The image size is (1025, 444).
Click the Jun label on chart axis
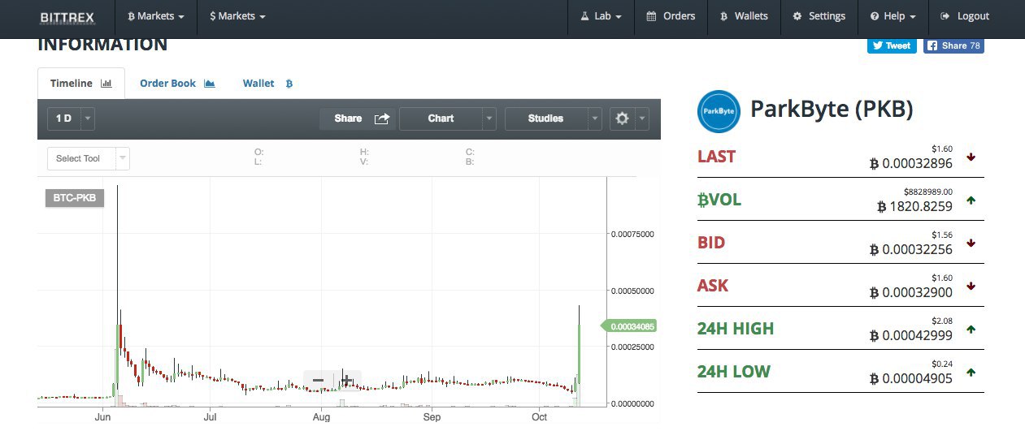(102, 417)
